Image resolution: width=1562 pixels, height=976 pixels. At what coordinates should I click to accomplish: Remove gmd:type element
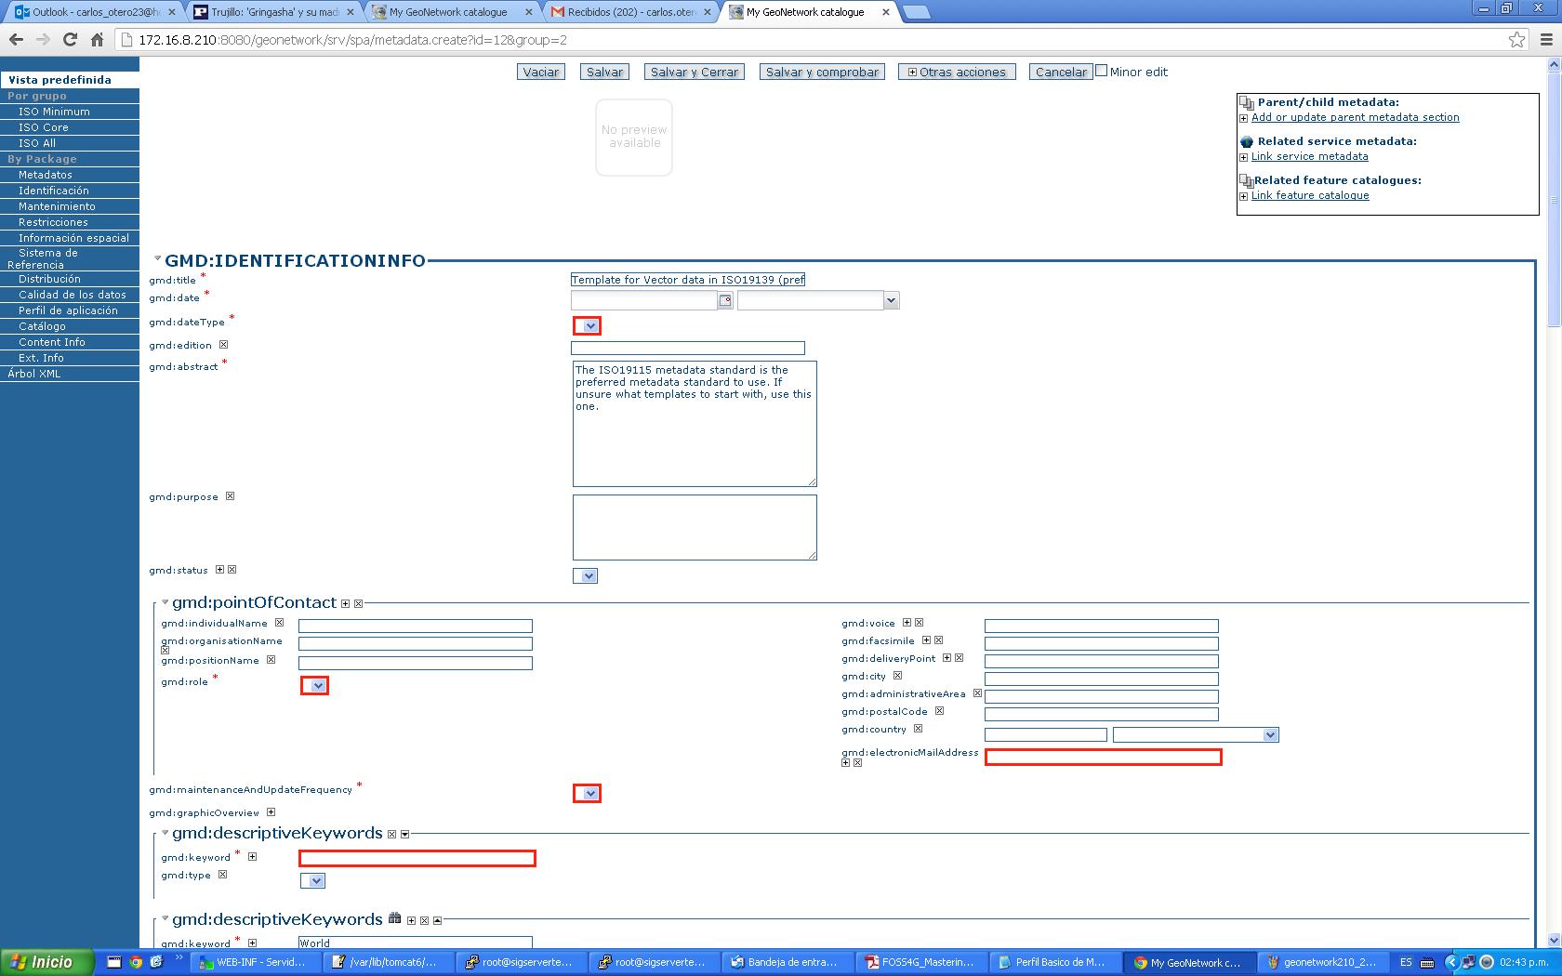coord(222,875)
